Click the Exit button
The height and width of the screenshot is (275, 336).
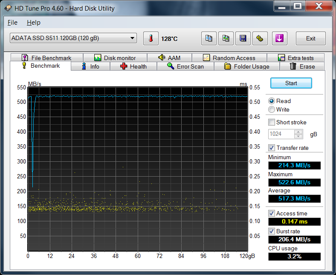(x=310, y=38)
